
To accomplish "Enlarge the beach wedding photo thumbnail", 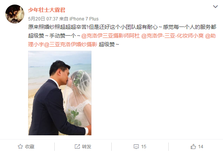I will pos(60,93).
